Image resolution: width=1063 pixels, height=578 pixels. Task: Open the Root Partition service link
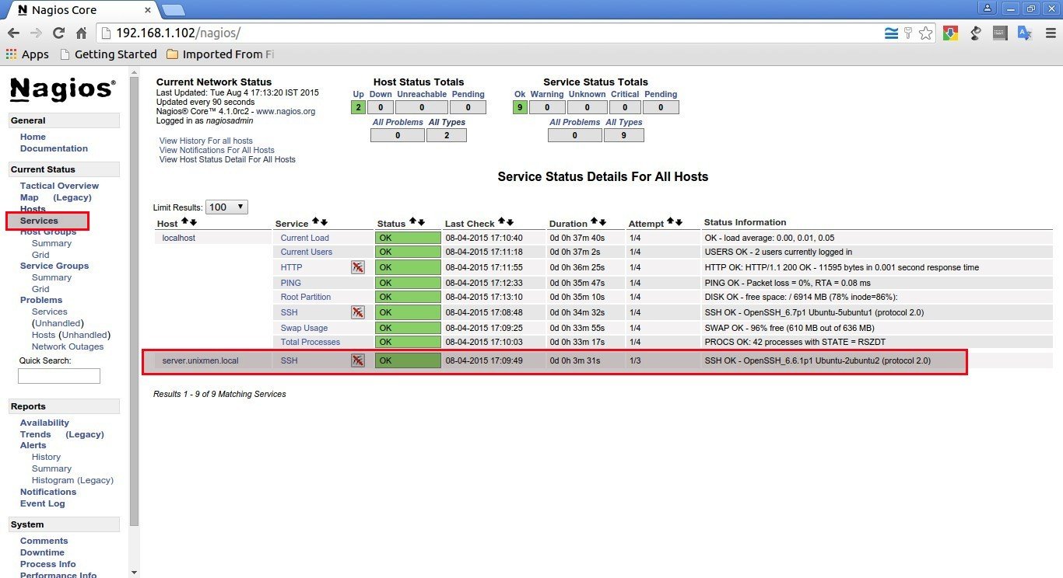(306, 297)
